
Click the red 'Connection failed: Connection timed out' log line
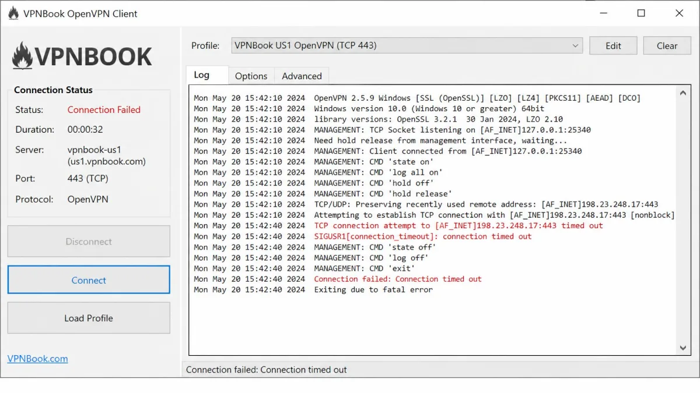click(337, 279)
